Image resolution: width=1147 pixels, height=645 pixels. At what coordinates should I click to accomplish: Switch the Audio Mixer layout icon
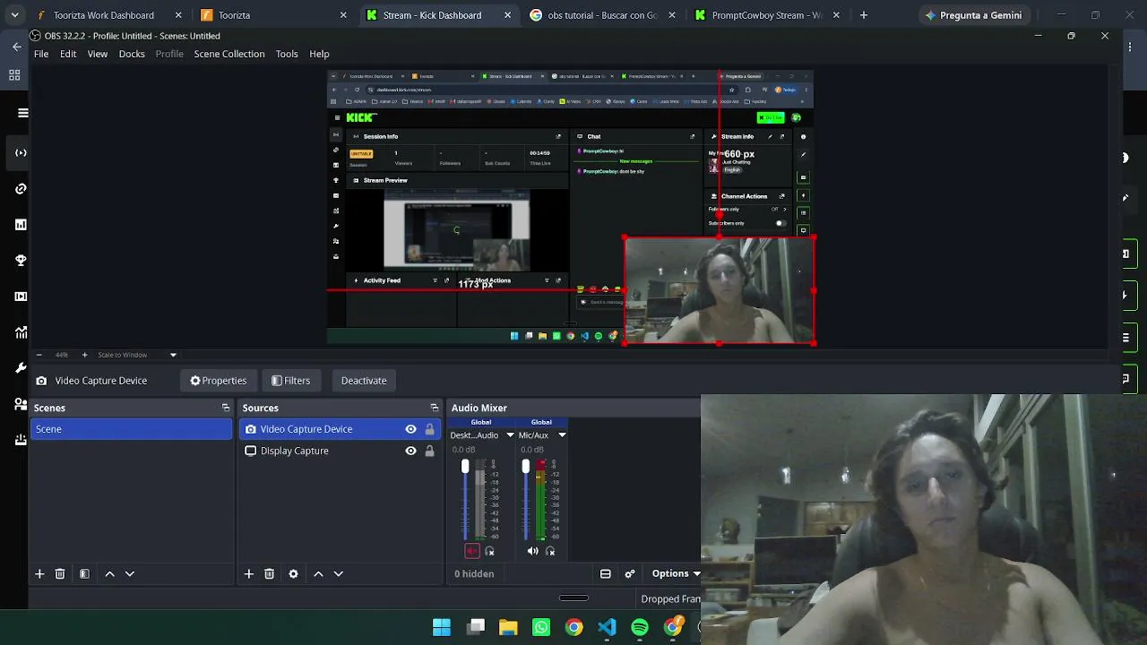606,573
